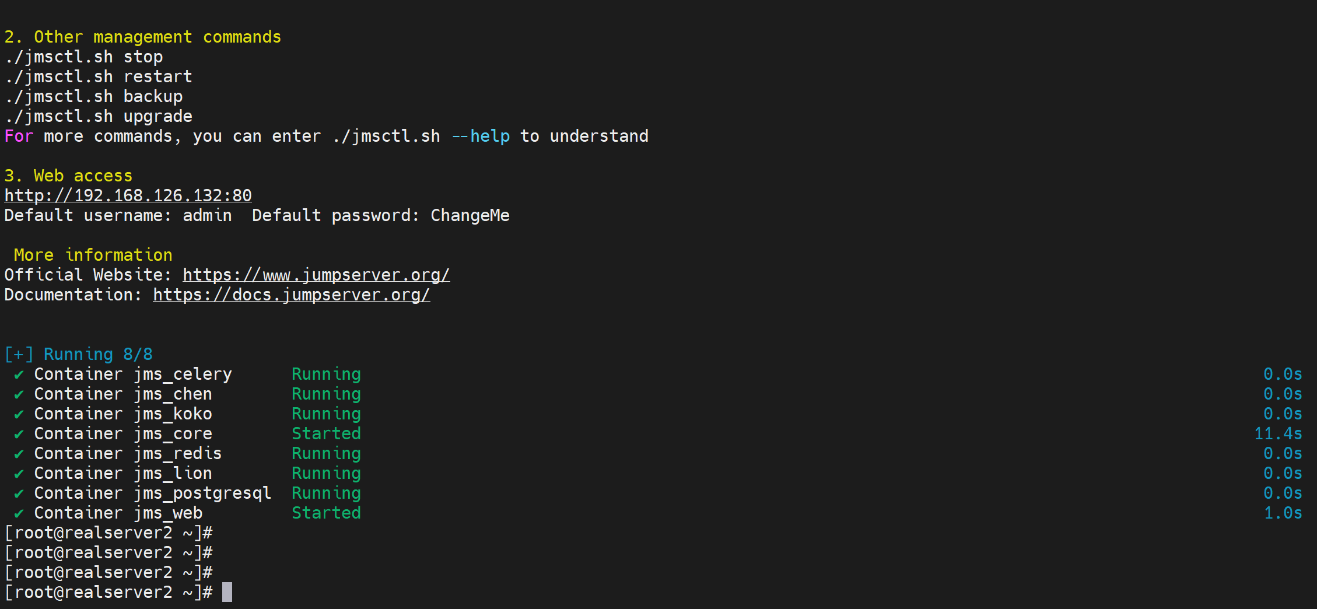
Task: Click the terminal cursor block at prompt
Action: coord(227,592)
